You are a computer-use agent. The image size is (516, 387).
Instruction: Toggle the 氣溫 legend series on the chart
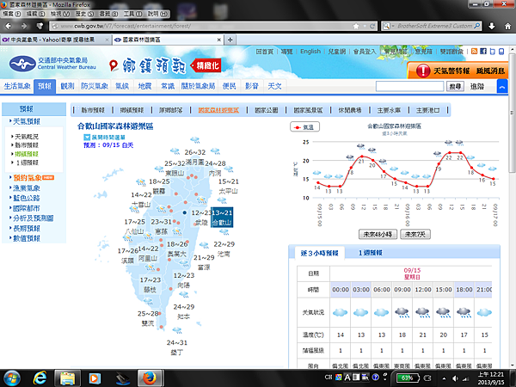[x=304, y=127]
